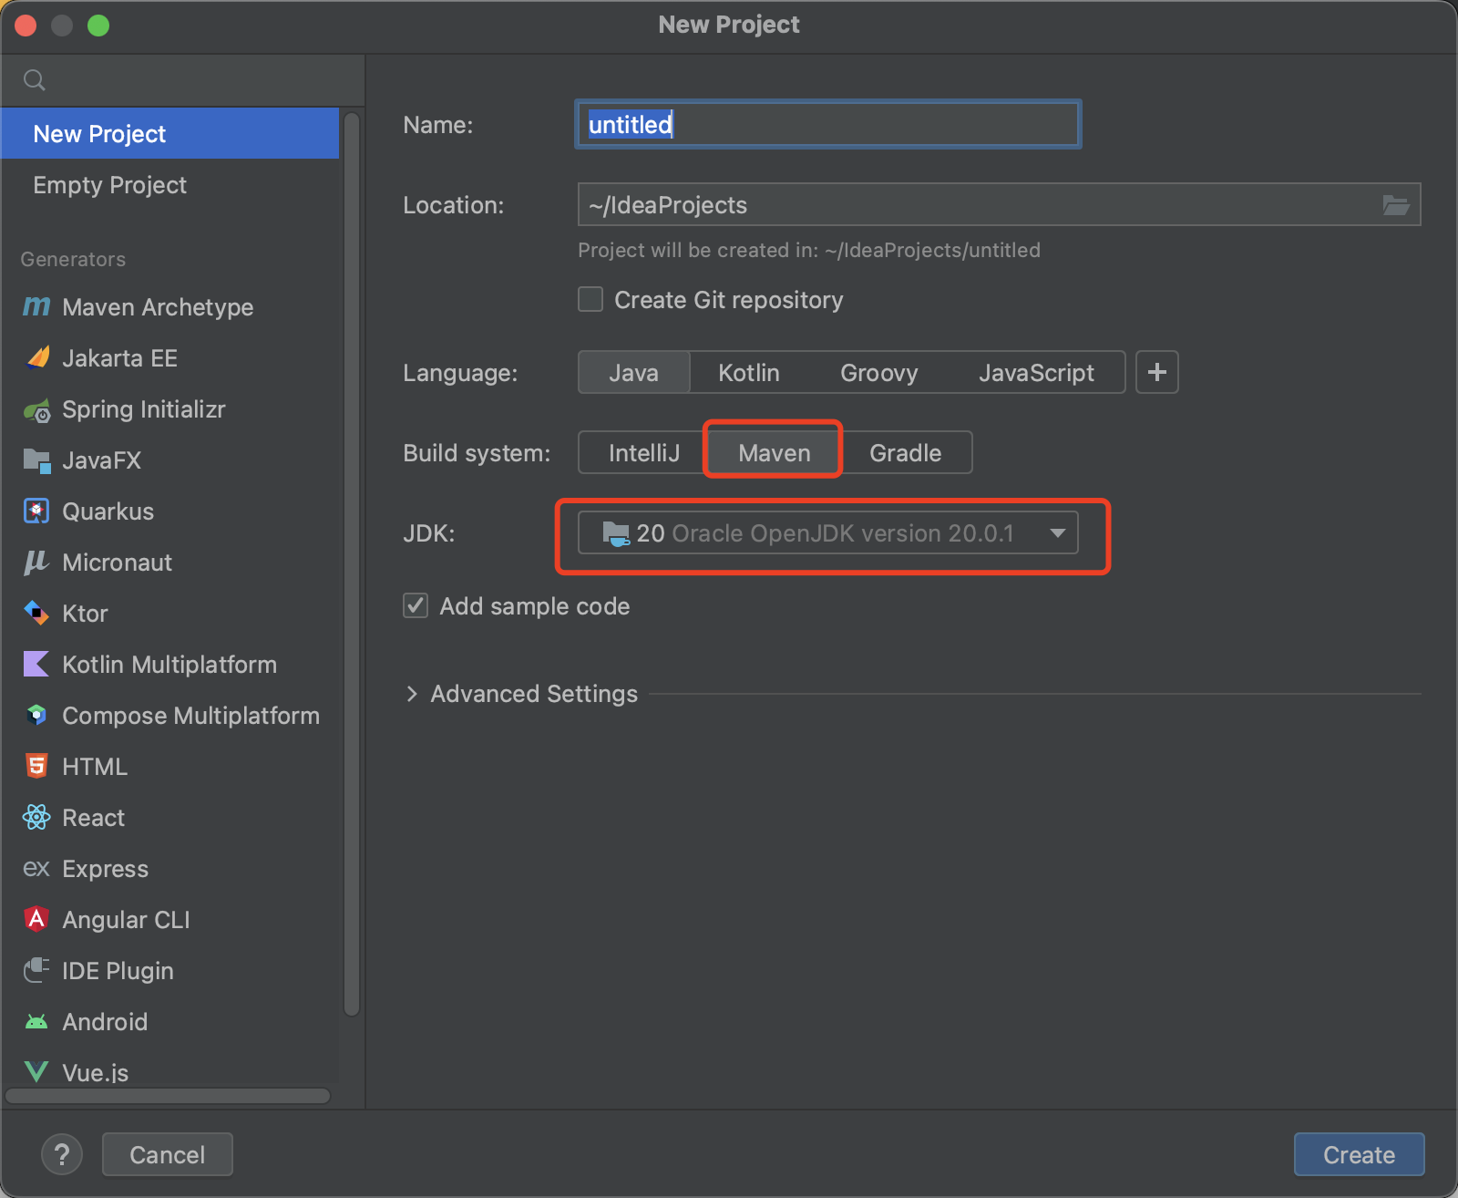Choose Gradle build system
The width and height of the screenshot is (1458, 1198).
[906, 453]
